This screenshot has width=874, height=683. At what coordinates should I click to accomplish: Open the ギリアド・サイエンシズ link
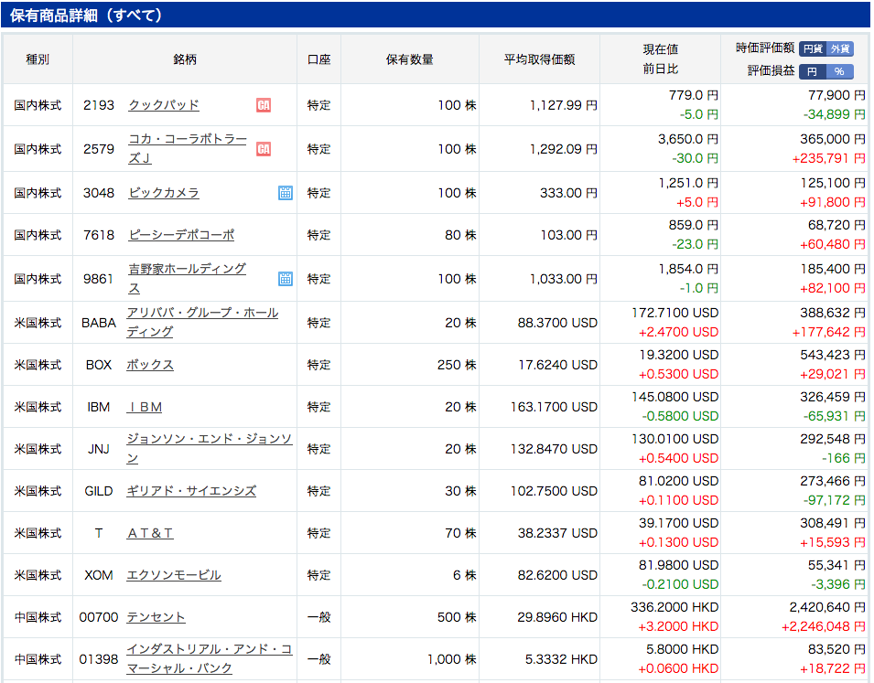[x=191, y=491]
